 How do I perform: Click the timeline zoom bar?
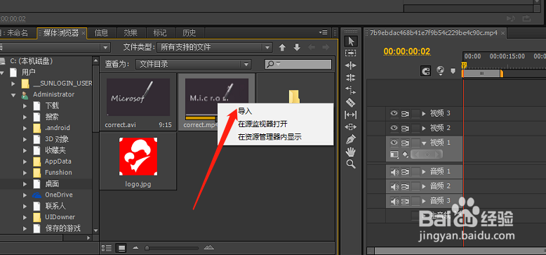point(460,251)
